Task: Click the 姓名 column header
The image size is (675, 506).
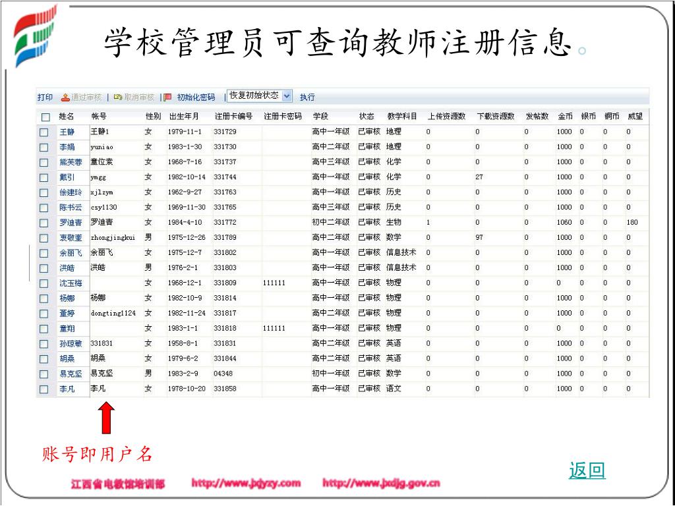Action: pyautogui.click(x=67, y=117)
